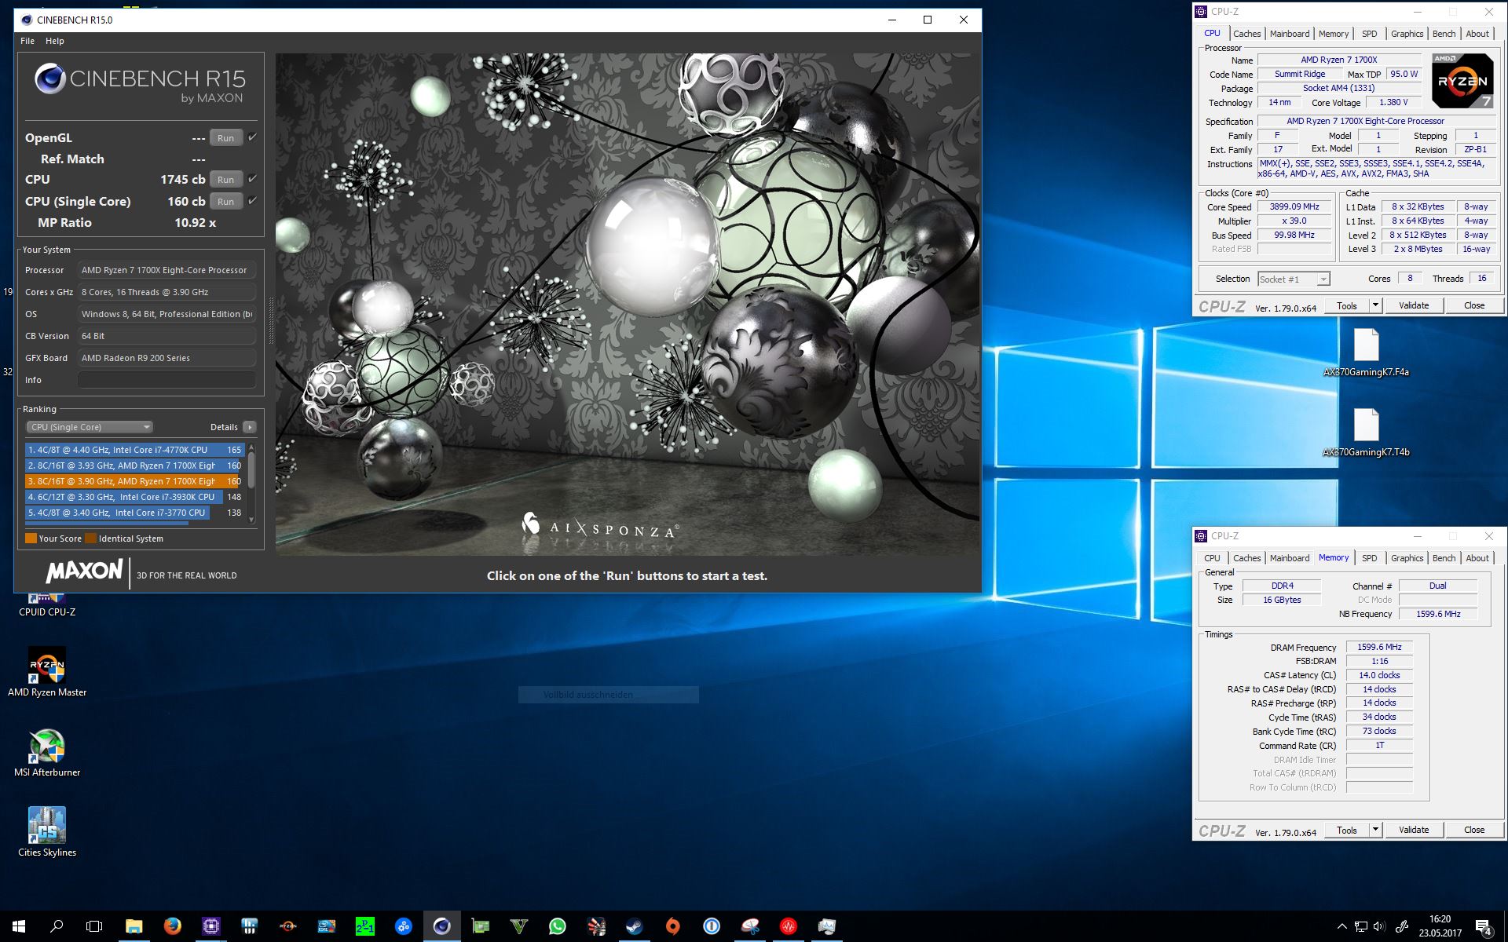Toggle CPU (Single Core) test checkbox

pos(253,201)
